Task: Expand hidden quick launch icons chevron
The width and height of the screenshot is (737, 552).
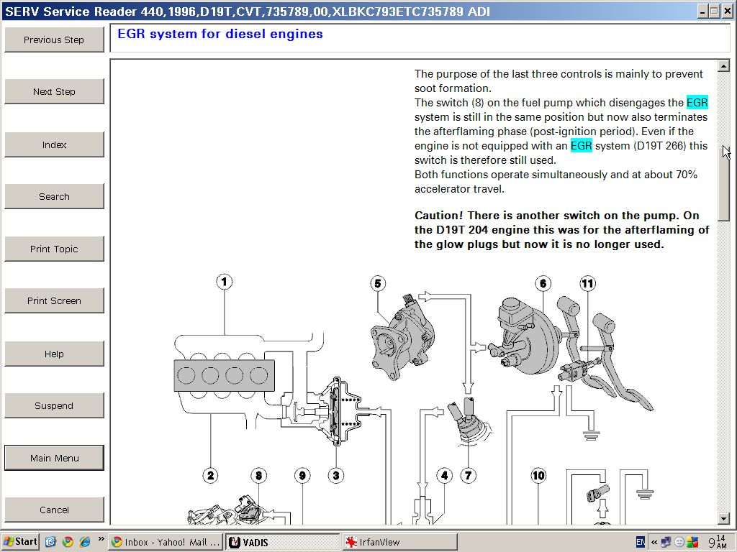Action: 101,539
